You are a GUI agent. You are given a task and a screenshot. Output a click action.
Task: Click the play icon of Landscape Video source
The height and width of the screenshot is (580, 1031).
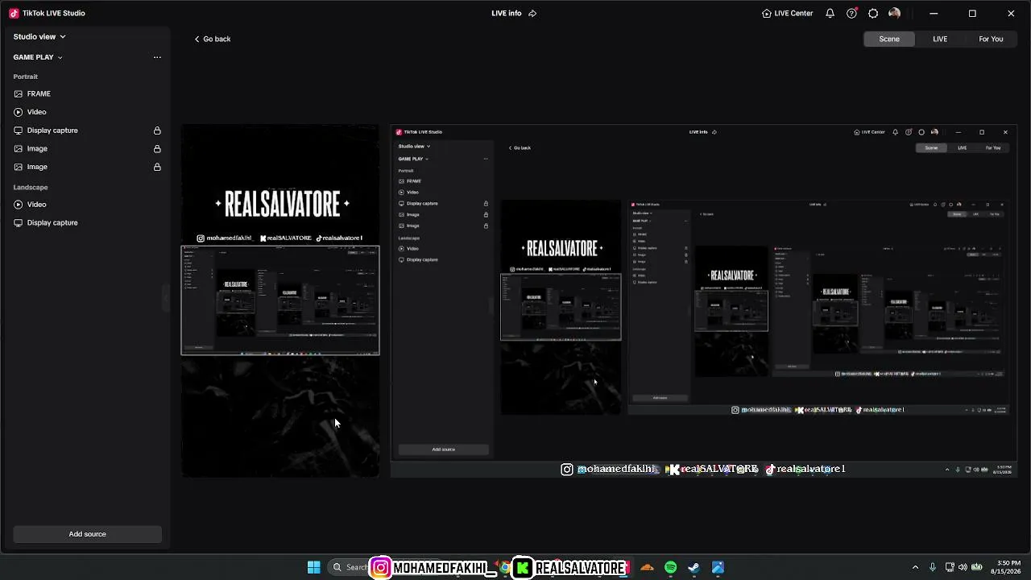pyautogui.click(x=19, y=205)
